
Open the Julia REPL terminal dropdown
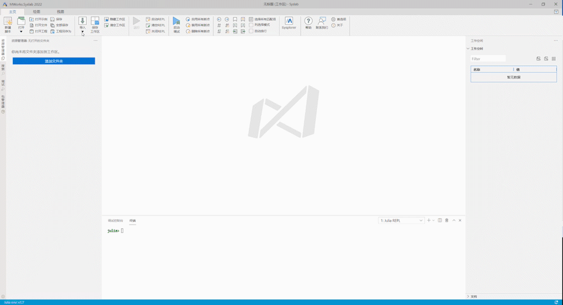coord(401,221)
